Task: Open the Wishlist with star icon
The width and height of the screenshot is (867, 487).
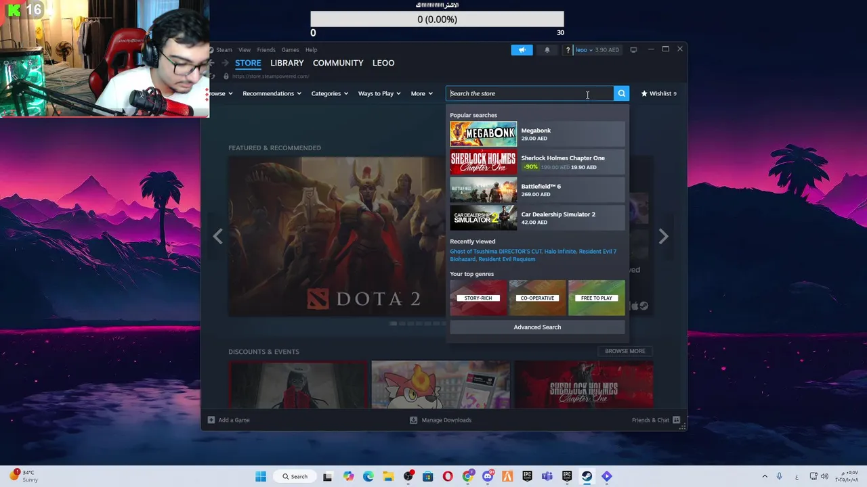Action: 659,93
